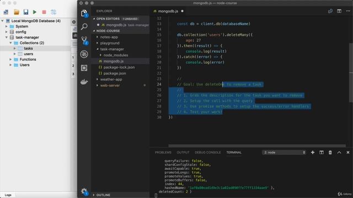Switch to the Output tab
Viewport: 353px width, 198px height.
point(183,152)
